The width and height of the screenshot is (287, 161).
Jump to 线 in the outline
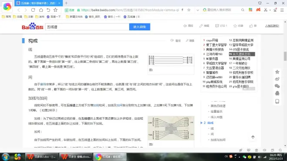(x=212, y=128)
